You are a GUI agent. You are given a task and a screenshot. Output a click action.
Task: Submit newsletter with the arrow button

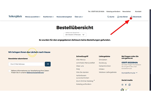point(48,64)
